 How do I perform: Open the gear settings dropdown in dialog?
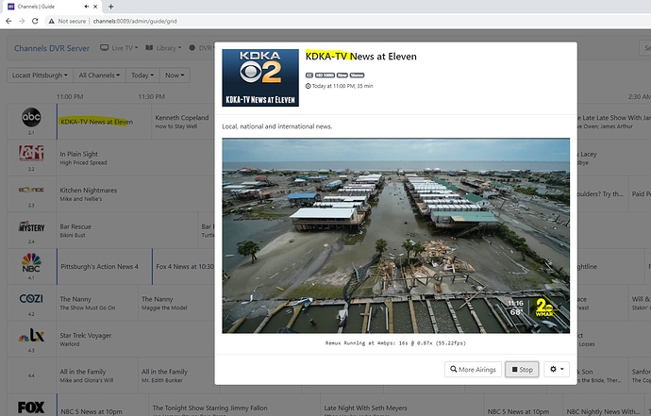coord(557,369)
